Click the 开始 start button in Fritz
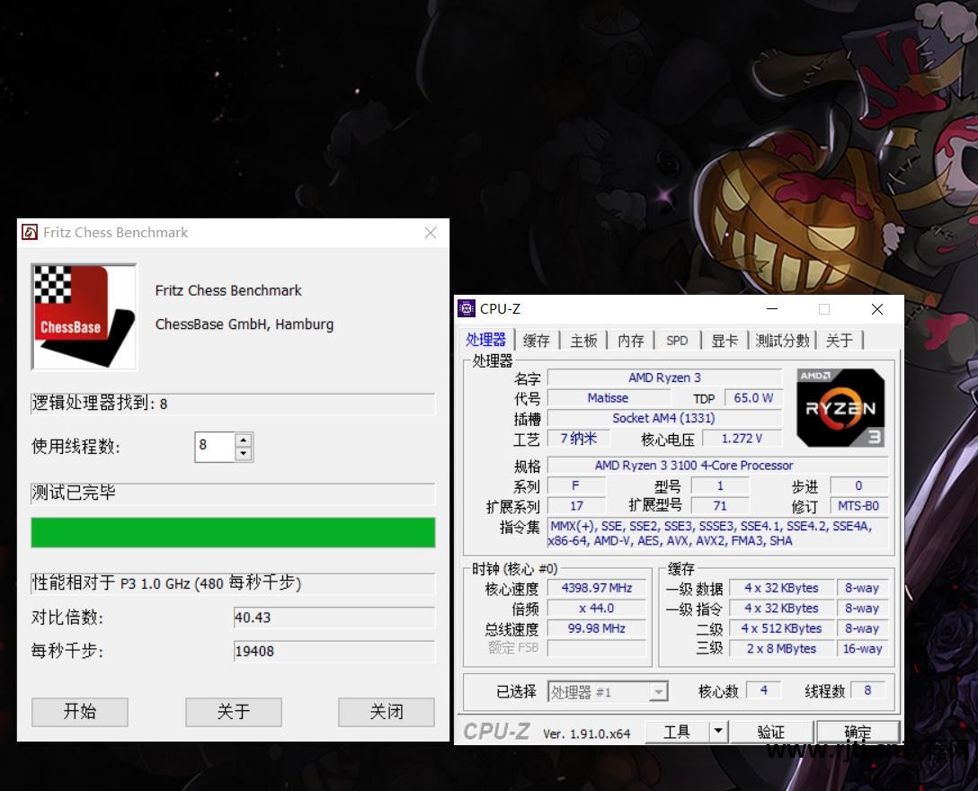Image resolution: width=978 pixels, height=791 pixels. coord(80,712)
